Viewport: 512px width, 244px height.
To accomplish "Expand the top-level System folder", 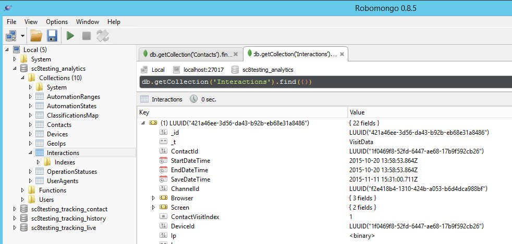I will click(x=15, y=59).
